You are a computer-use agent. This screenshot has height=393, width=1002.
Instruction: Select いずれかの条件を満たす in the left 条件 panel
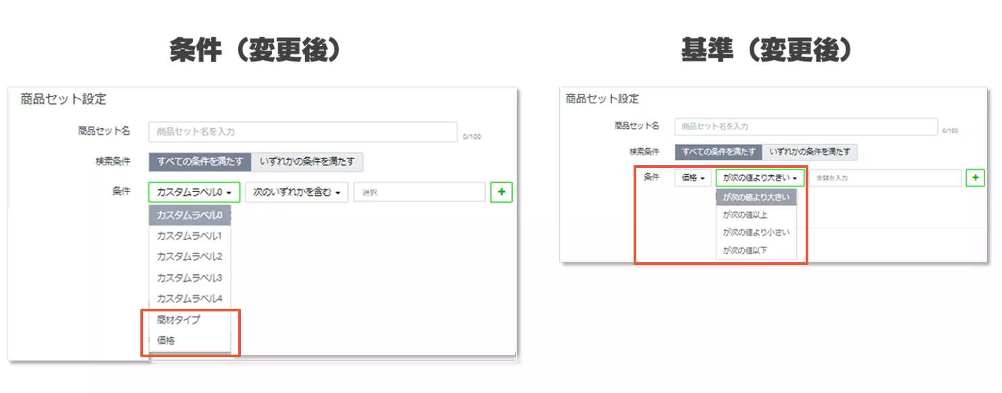(307, 162)
